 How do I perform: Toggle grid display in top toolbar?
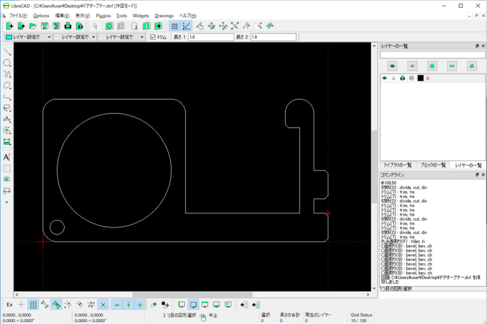pyautogui.click(x=175, y=26)
